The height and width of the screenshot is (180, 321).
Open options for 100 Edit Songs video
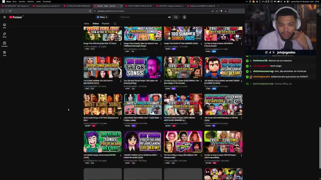[161, 155]
